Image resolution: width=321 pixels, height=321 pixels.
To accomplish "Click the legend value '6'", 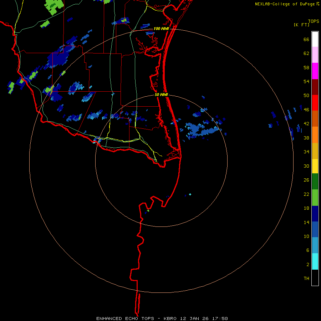I will click(x=308, y=250).
